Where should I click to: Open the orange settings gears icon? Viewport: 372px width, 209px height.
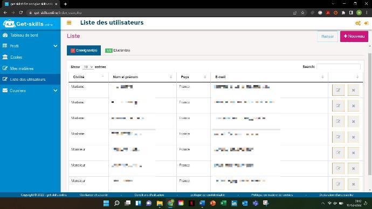(358, 23)
